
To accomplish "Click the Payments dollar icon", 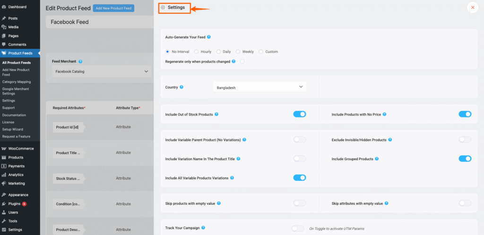I will pyautogui.click(x=4, y=166).
